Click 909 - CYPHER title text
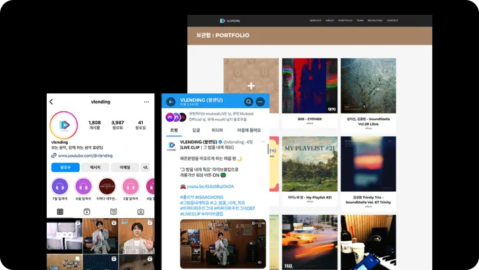The height and width of the screenshot is (270, 479). click(310, 119)
